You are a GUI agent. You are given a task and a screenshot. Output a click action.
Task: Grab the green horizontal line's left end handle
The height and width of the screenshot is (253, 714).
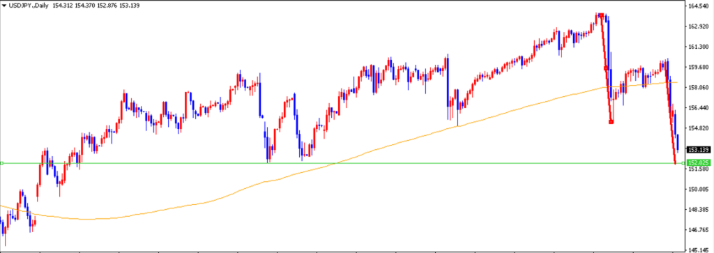[x=1, y=163]
